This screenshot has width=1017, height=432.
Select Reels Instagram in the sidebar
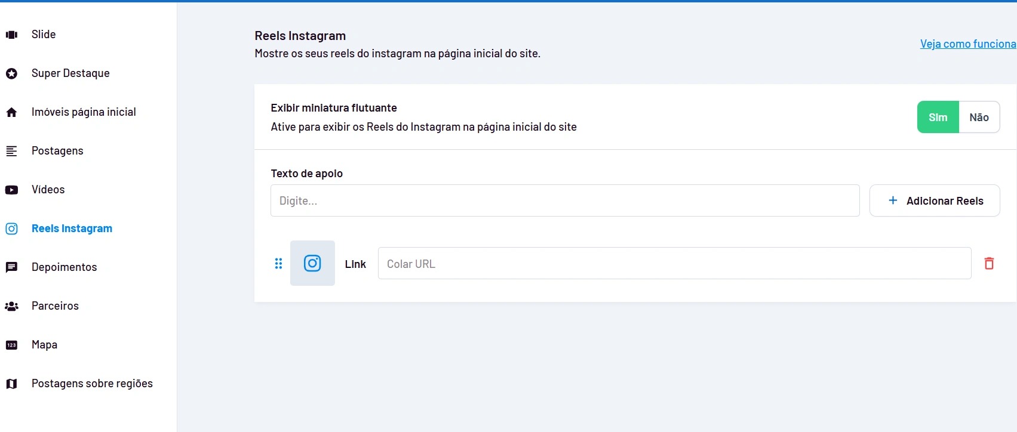[x=72, y=229]
